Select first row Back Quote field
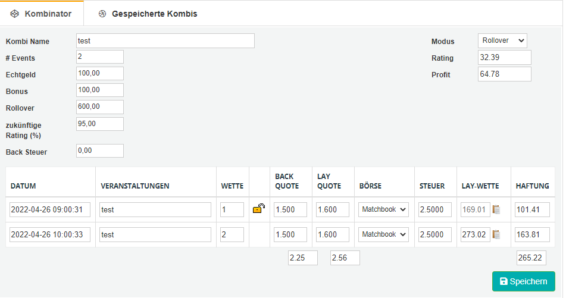Image resolution: width=566 pixels, height=298 pixels. pyautogui.click(x=290, y=209)
